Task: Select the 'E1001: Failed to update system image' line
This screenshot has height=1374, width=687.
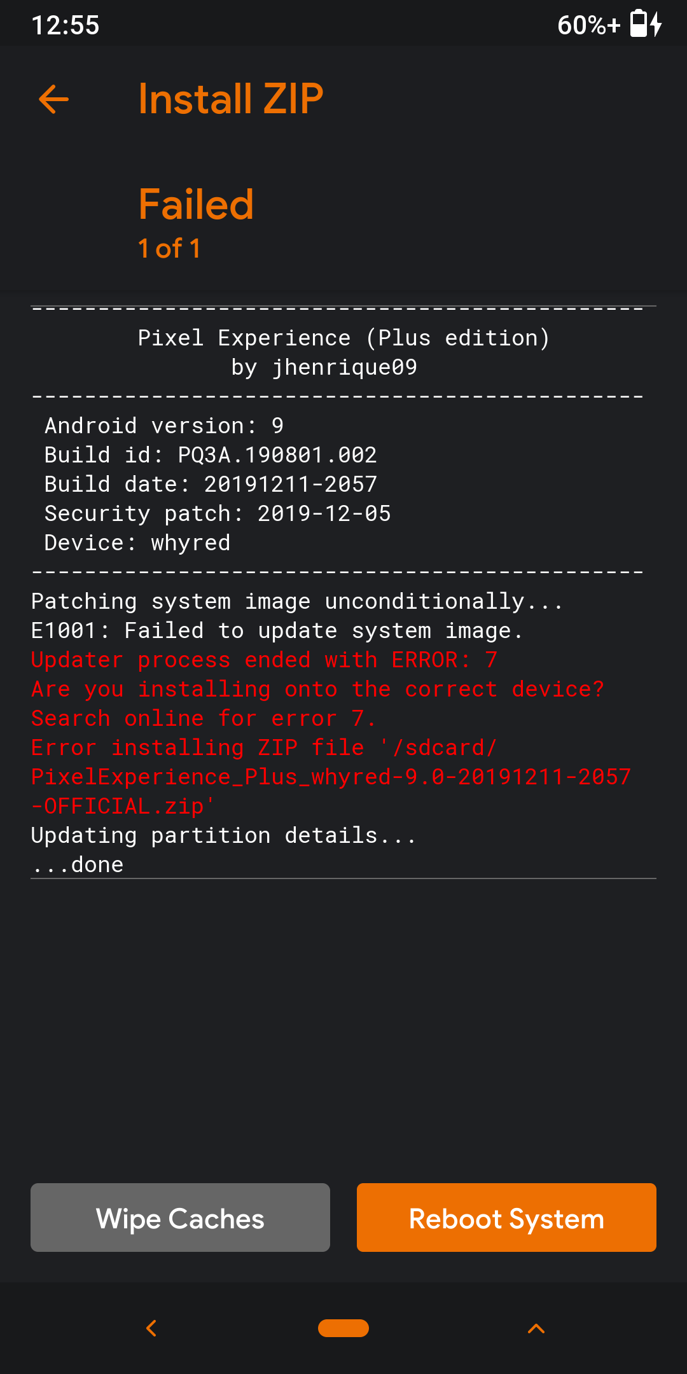Action: (277, 630)
